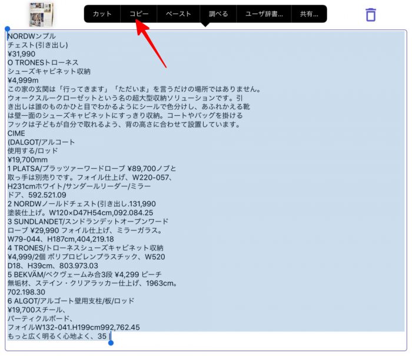This screenshot has height=356, width=412.
Task: Choose ペースト from the edit menu
Action: [178, 14]
